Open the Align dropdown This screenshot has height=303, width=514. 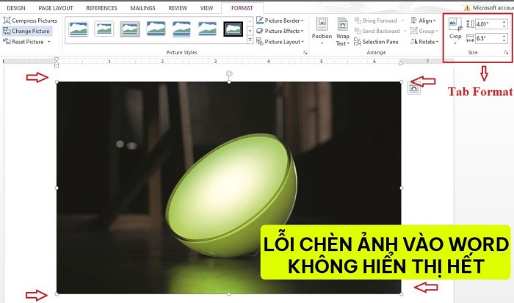pyautogui.click(x=423, y=21)
